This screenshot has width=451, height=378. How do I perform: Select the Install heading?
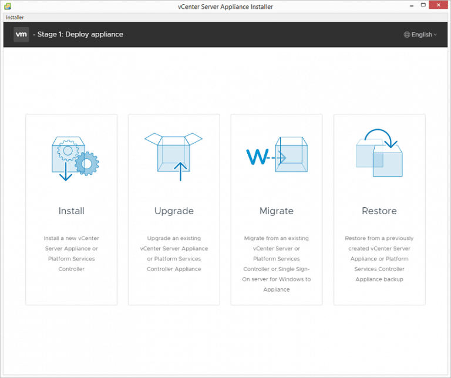pyautogui.click(x=71, y=211)
